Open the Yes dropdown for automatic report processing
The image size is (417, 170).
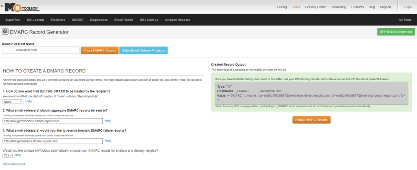(8, 155)
